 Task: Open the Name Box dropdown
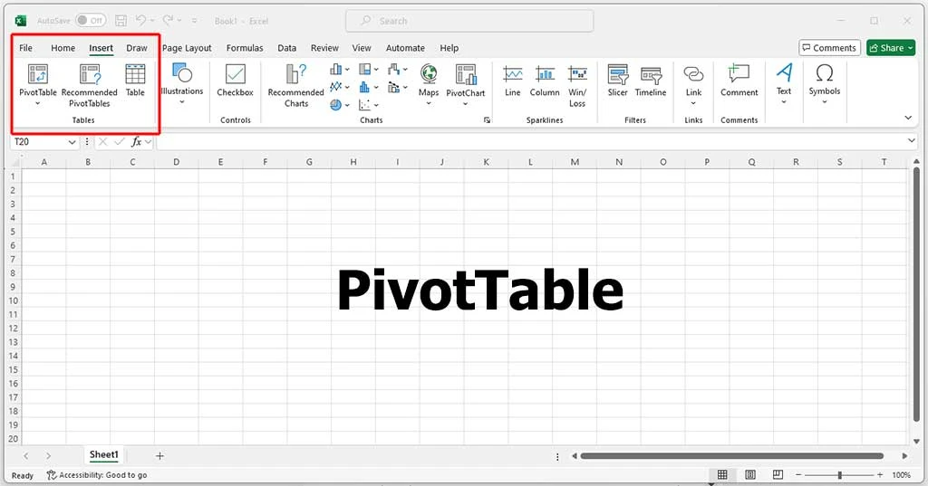[72, 142]
